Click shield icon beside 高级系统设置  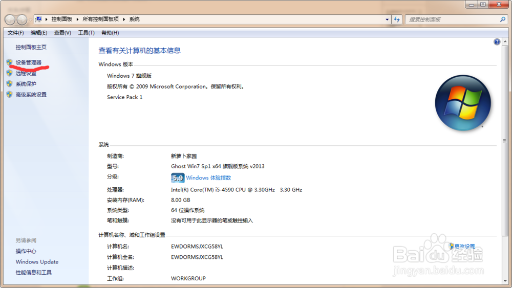9,95
